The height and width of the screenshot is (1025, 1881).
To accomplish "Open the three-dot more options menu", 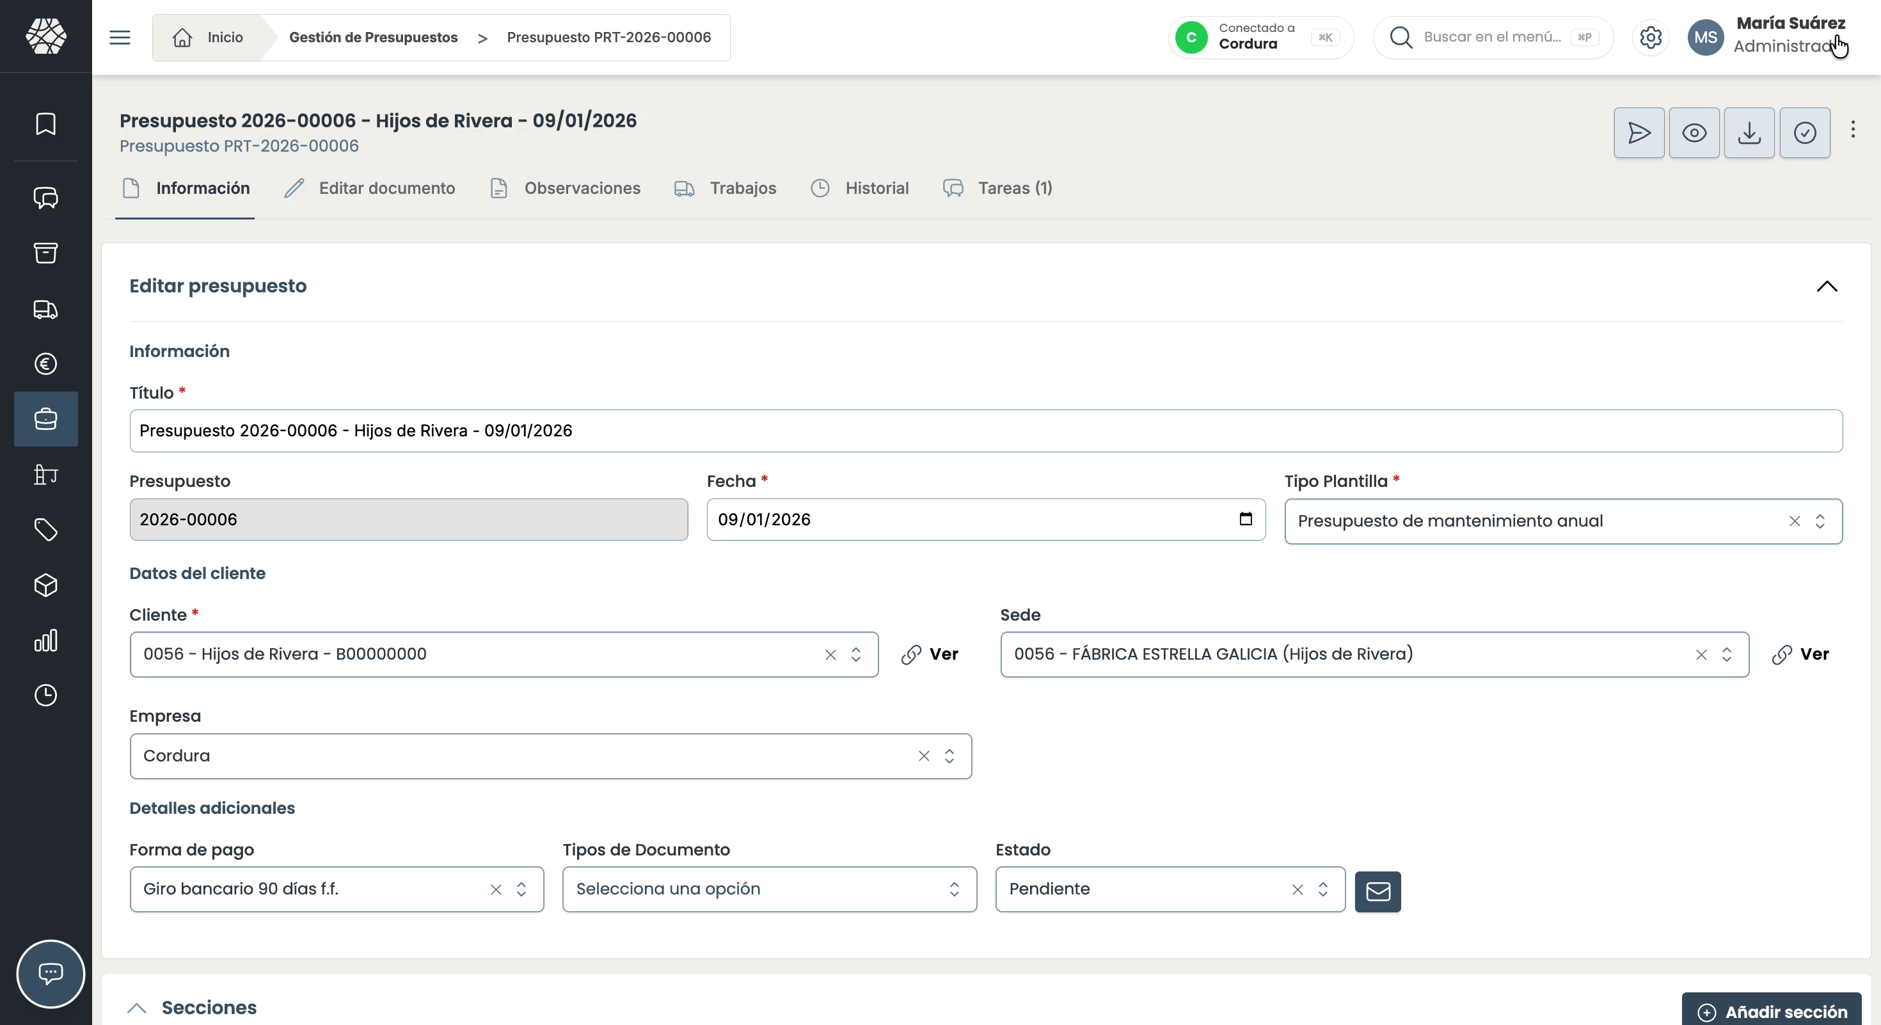I will coord(1852,130).
